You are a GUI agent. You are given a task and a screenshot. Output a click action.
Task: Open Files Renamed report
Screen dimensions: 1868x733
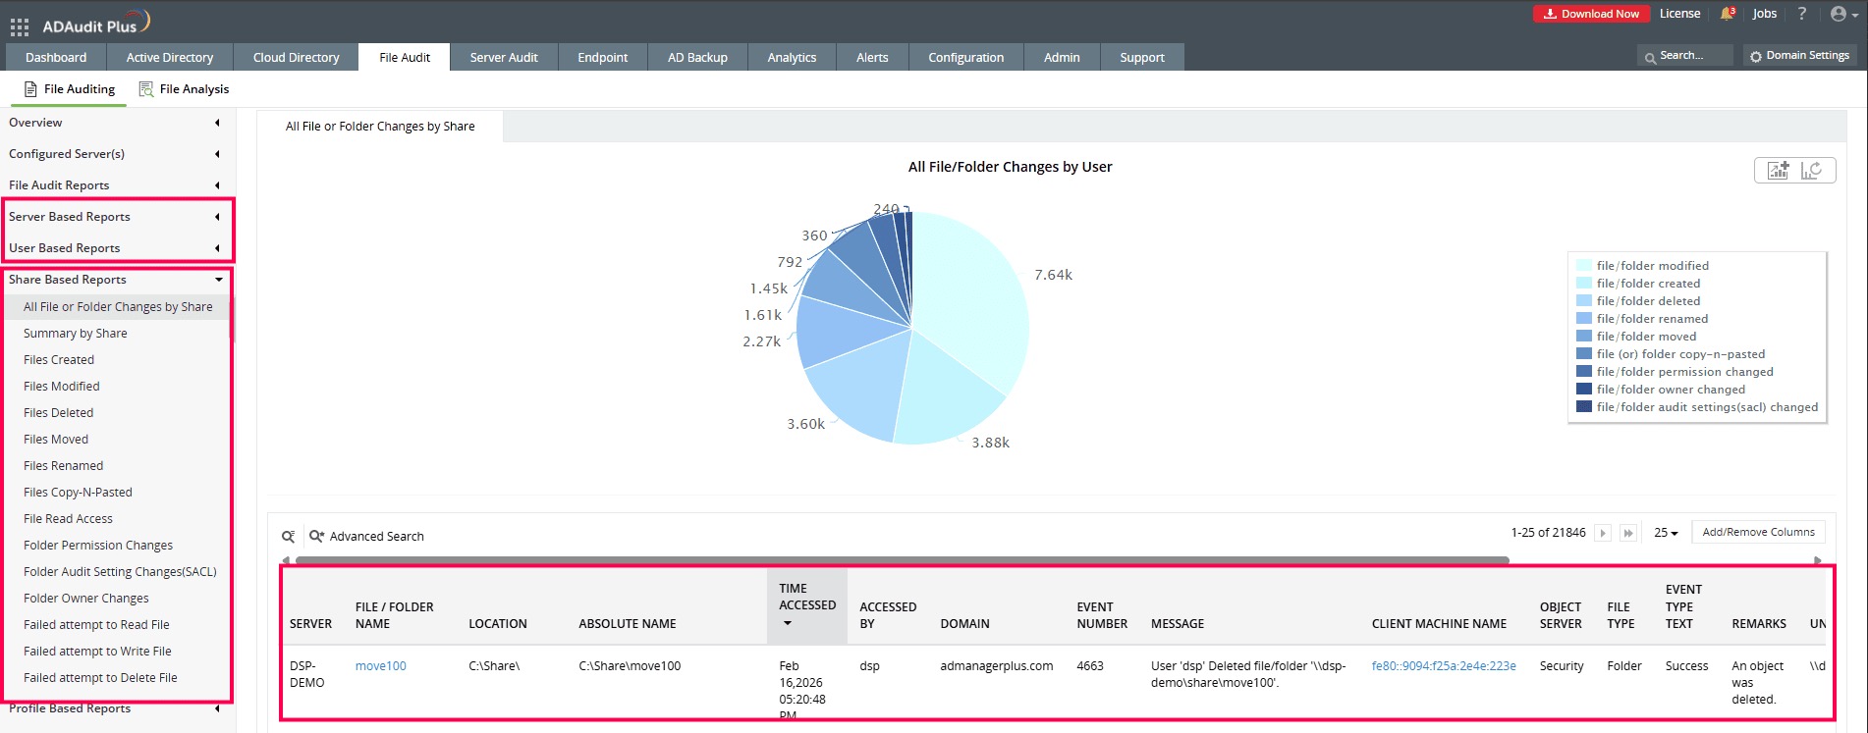coord(64,466)
